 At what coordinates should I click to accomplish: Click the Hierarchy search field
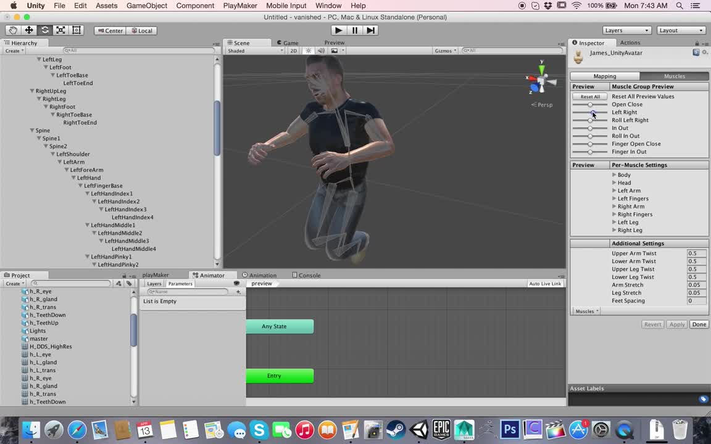coord(139,51)
